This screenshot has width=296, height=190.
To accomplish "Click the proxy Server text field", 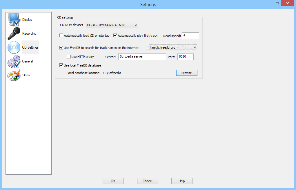I will click(142, 57).
